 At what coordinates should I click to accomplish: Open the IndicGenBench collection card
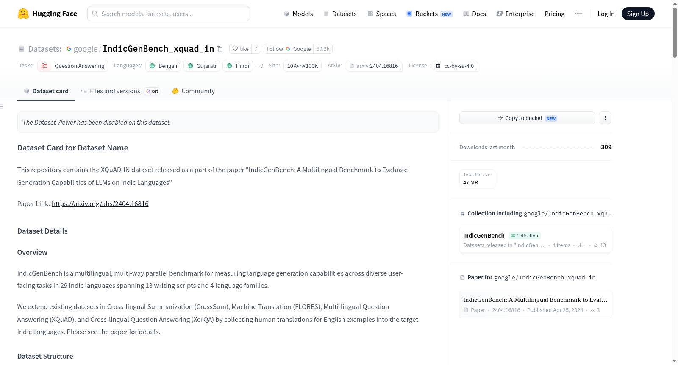(535, 240)
